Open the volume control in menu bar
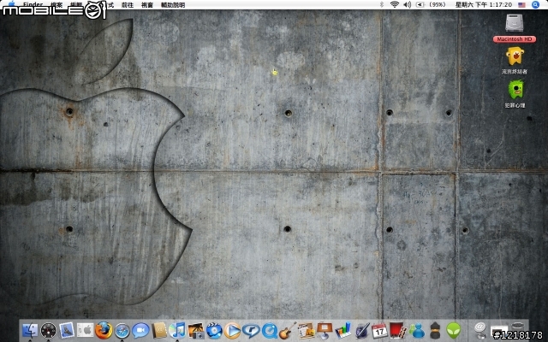This screenshot has height=342, width=548. pyautogui.click(x=408, y=5)
